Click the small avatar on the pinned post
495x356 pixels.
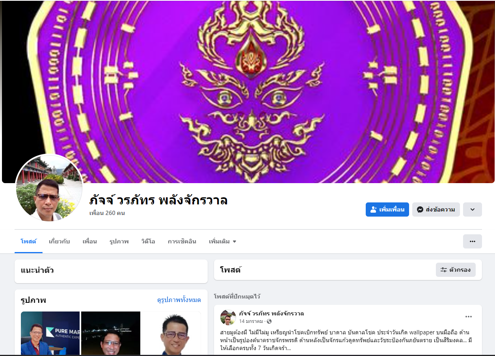(x=228, y=317)
